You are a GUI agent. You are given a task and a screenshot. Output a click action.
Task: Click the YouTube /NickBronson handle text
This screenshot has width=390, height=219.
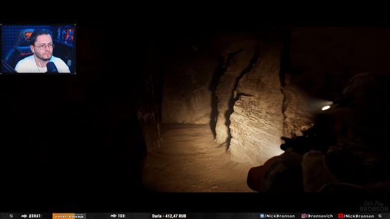click(x=359, y=216)
